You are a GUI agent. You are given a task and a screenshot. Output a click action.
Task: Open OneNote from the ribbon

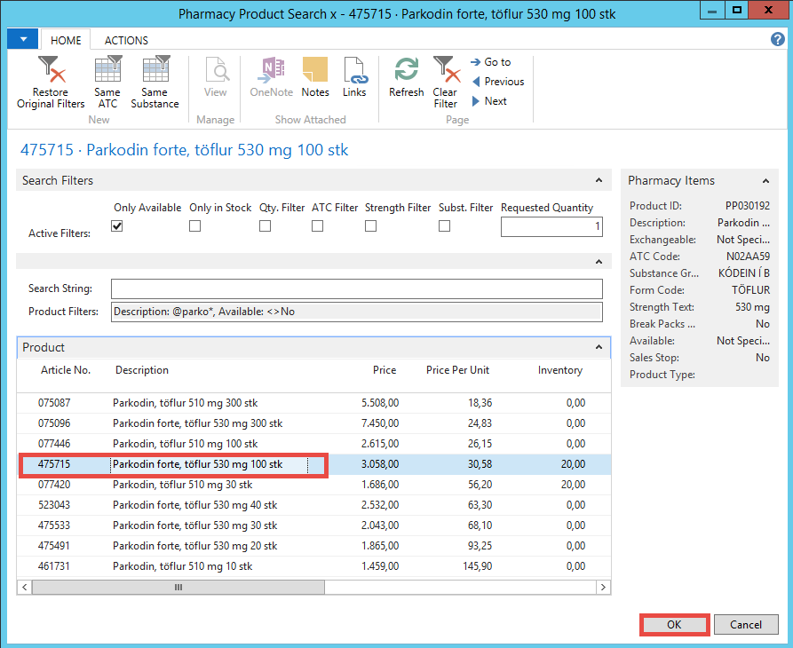271,70
